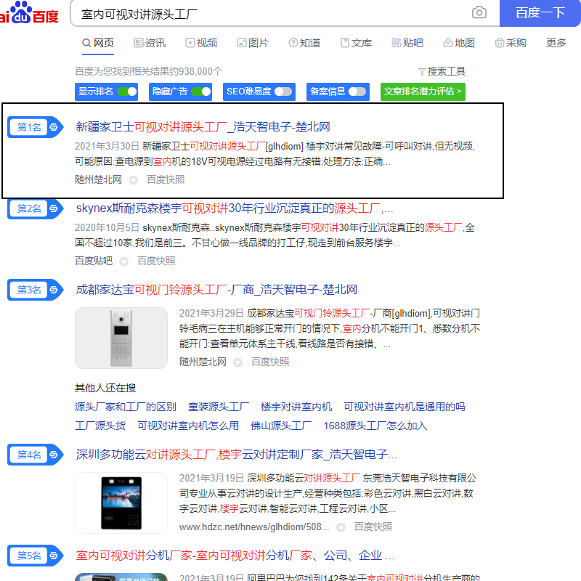The width and height of the screenshot is (581, 581).
Task: Toggle the 隐藏广告 switch
Action: 201,92
